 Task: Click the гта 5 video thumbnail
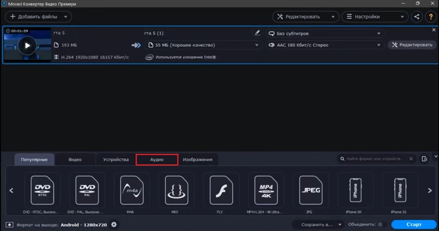tap(27, 45)
